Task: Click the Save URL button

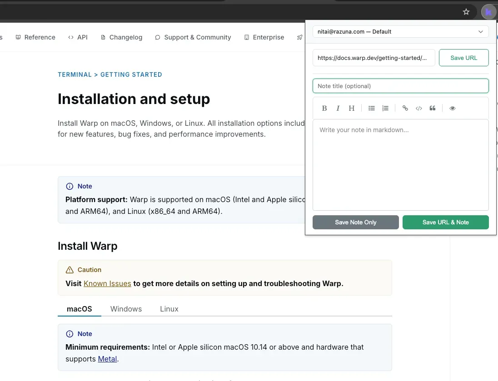Action: point(464,58)
